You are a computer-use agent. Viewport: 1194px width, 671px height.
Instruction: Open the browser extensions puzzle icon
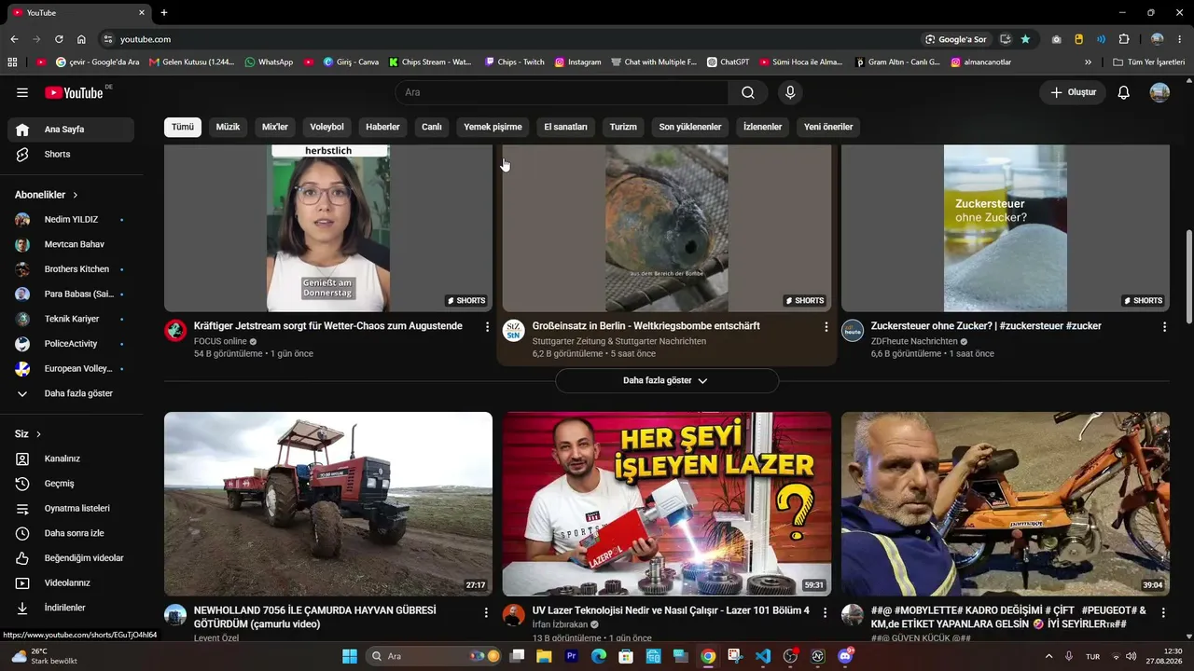pyautogui.click(x=1124, y=39)
